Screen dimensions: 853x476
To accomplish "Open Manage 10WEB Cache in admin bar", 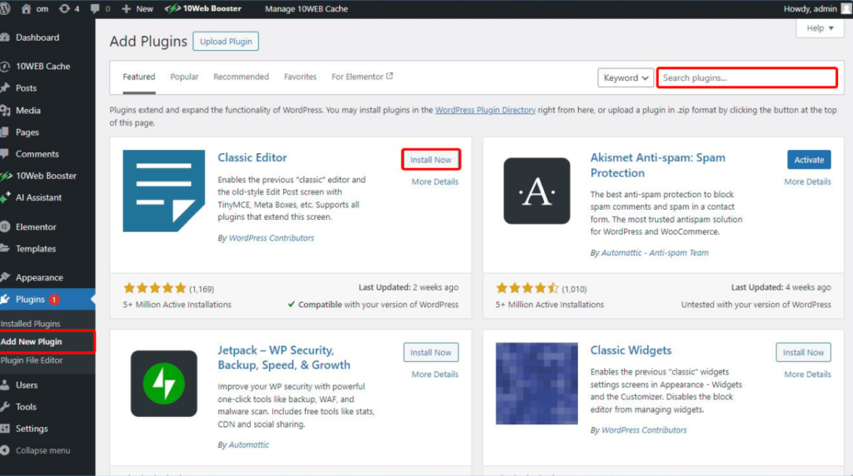I will pos(307,8).
